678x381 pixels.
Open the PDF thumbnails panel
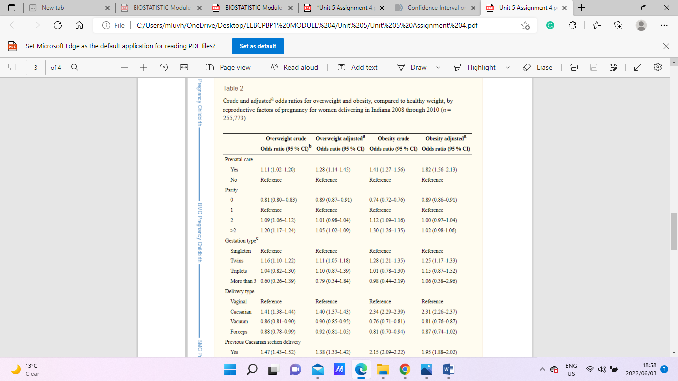[12, 67]
